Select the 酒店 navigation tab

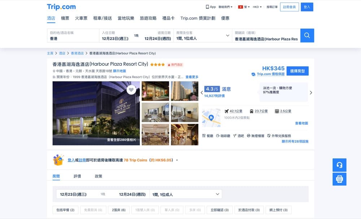coord(51,18)
